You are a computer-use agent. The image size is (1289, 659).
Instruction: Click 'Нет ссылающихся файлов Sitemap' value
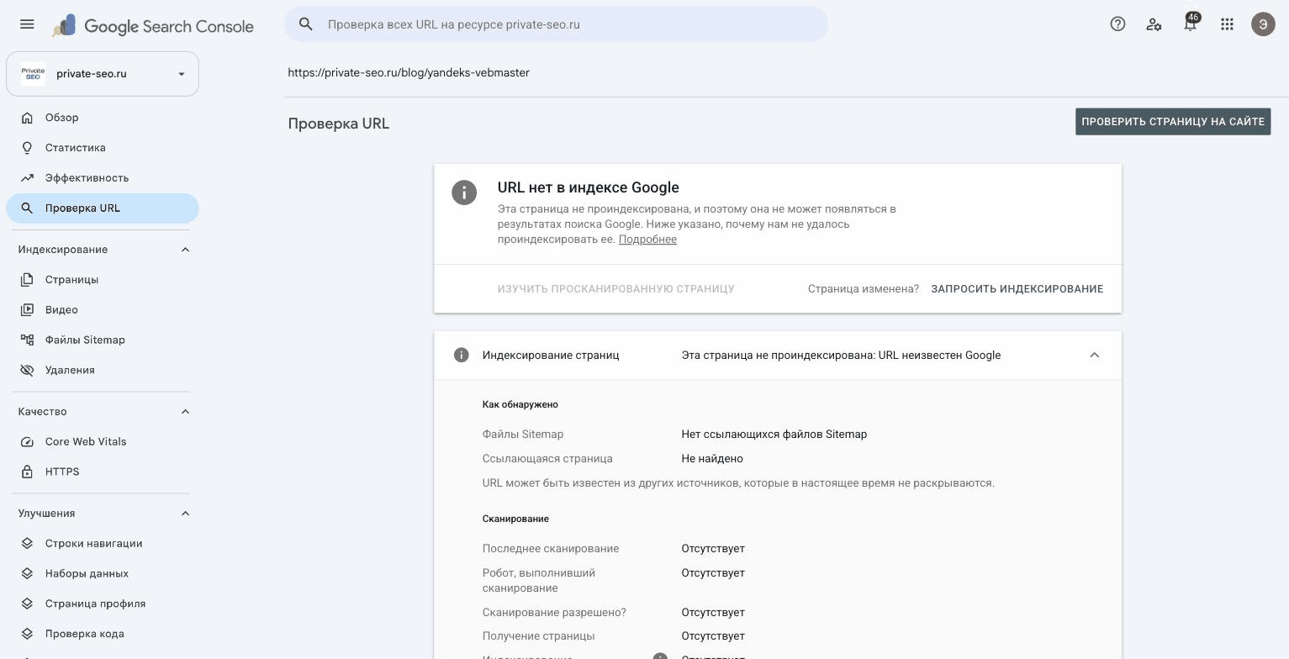(774, 435)
